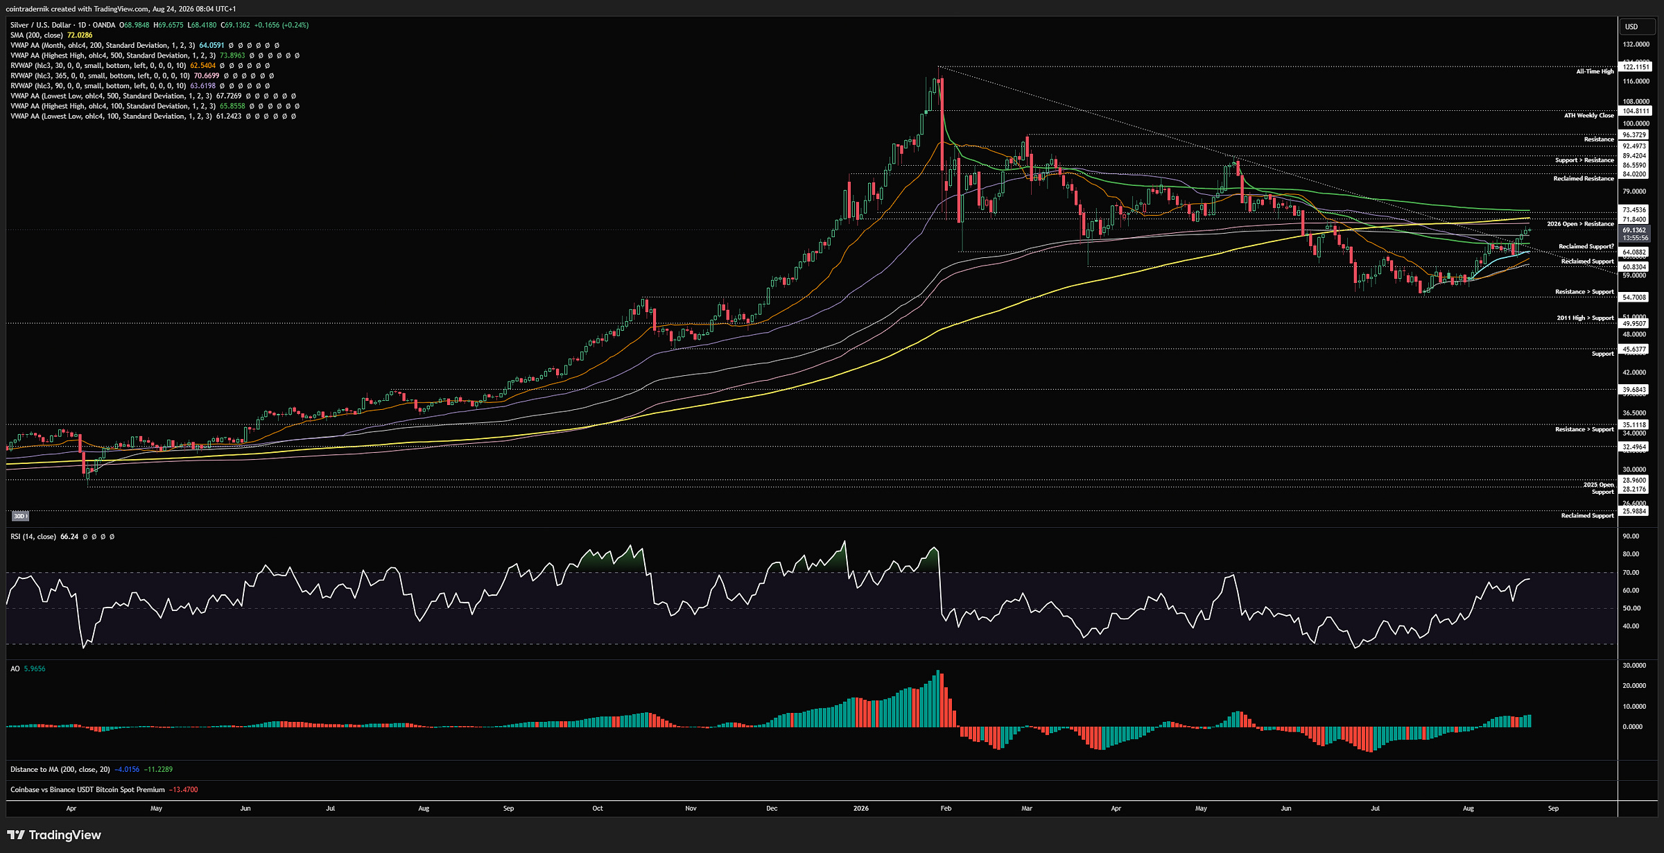Click the Feb marker on the time axis
Image resolution: width=1664 pixels, height=853 pixels.
tap(946, 809)
